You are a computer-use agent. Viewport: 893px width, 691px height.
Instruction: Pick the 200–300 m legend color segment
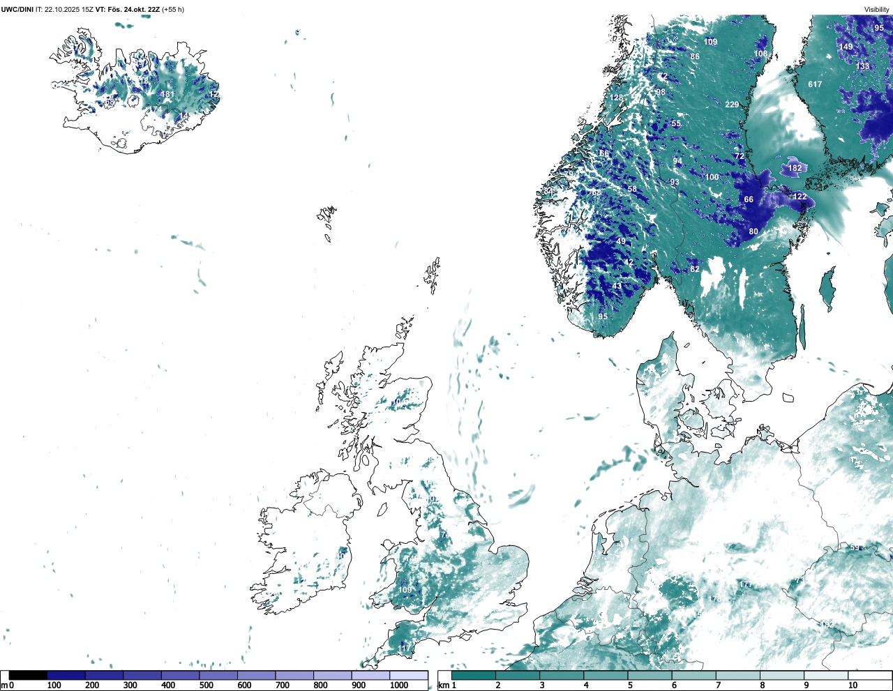[x=105, y=676]
